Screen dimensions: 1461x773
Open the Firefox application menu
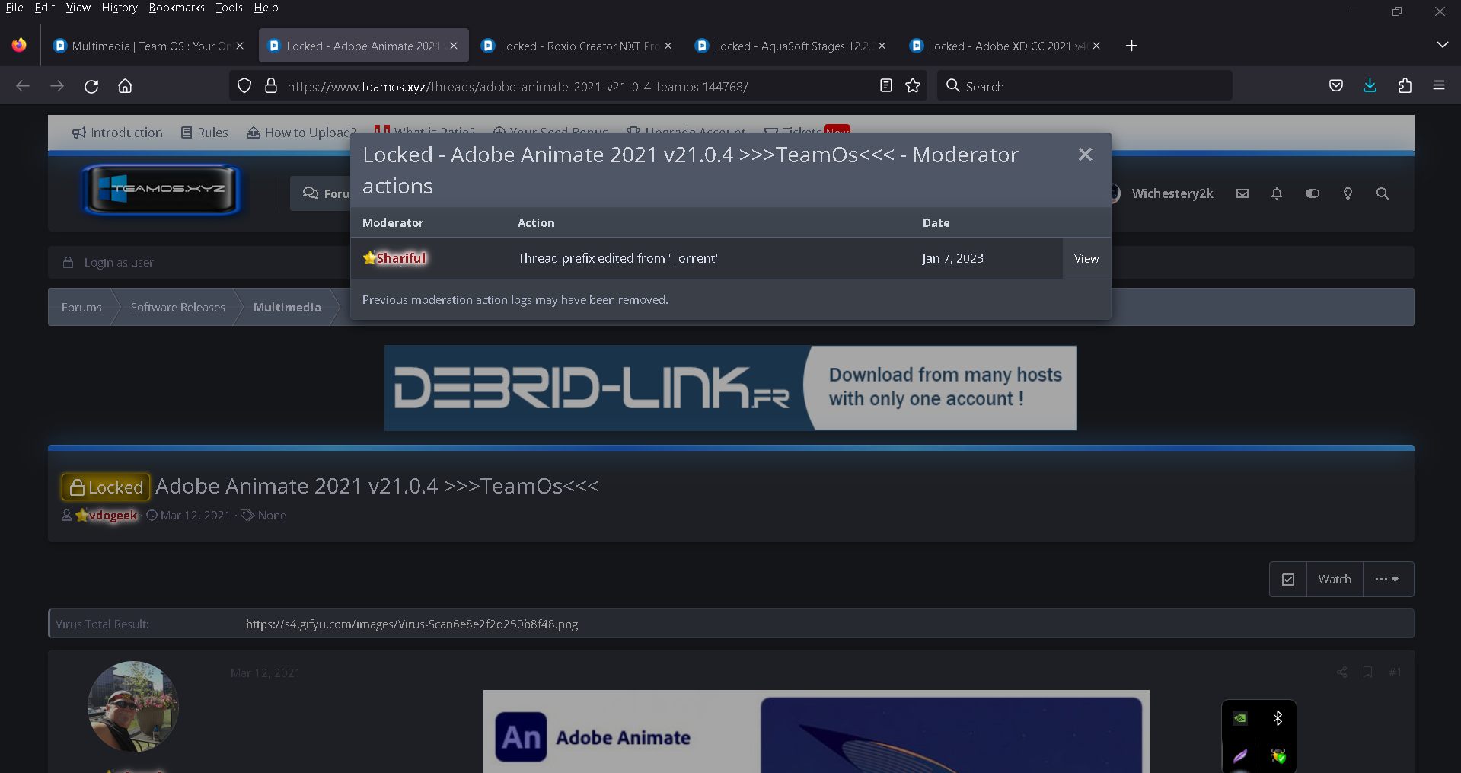pos(1439,86)
